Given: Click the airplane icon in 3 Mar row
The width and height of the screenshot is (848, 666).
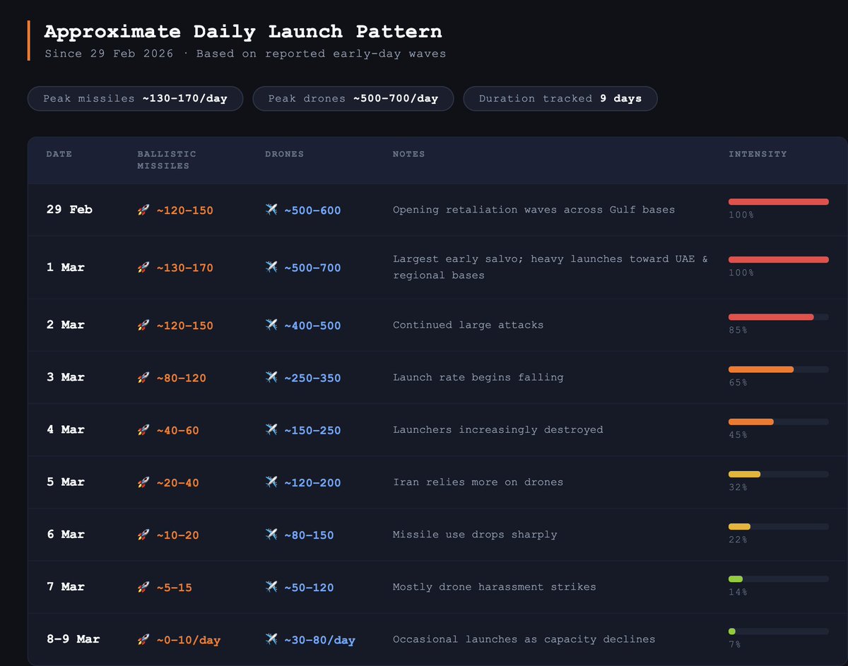Looking at the screenshot, I should [271, 378].
